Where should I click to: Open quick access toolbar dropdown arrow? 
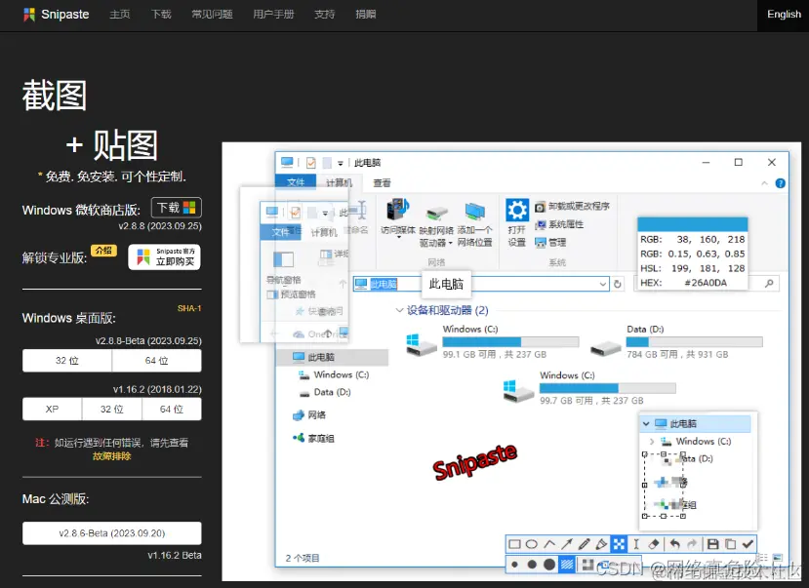tap(340, 164)
